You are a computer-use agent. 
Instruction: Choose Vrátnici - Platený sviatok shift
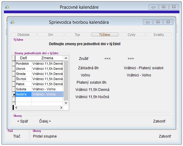pos(144,68)
